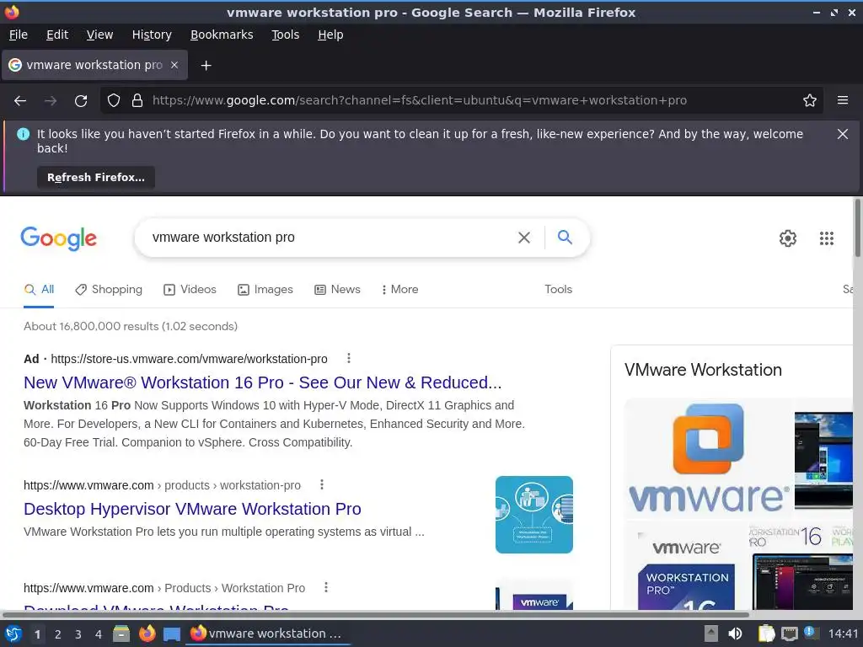Show site security lock information
Image resolution: width=863 pixels, height=647 pixels.
coord(137,100)
